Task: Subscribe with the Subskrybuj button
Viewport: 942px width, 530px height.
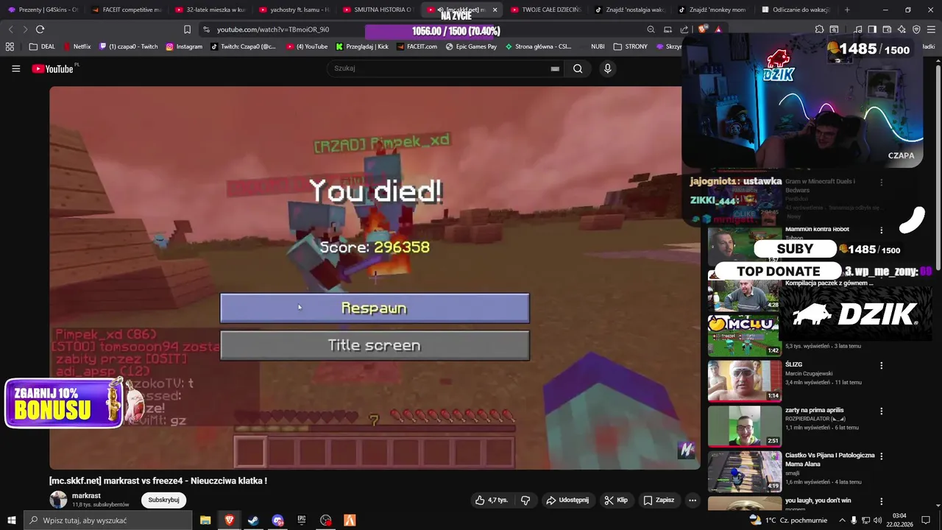Action: pos(163,500)
